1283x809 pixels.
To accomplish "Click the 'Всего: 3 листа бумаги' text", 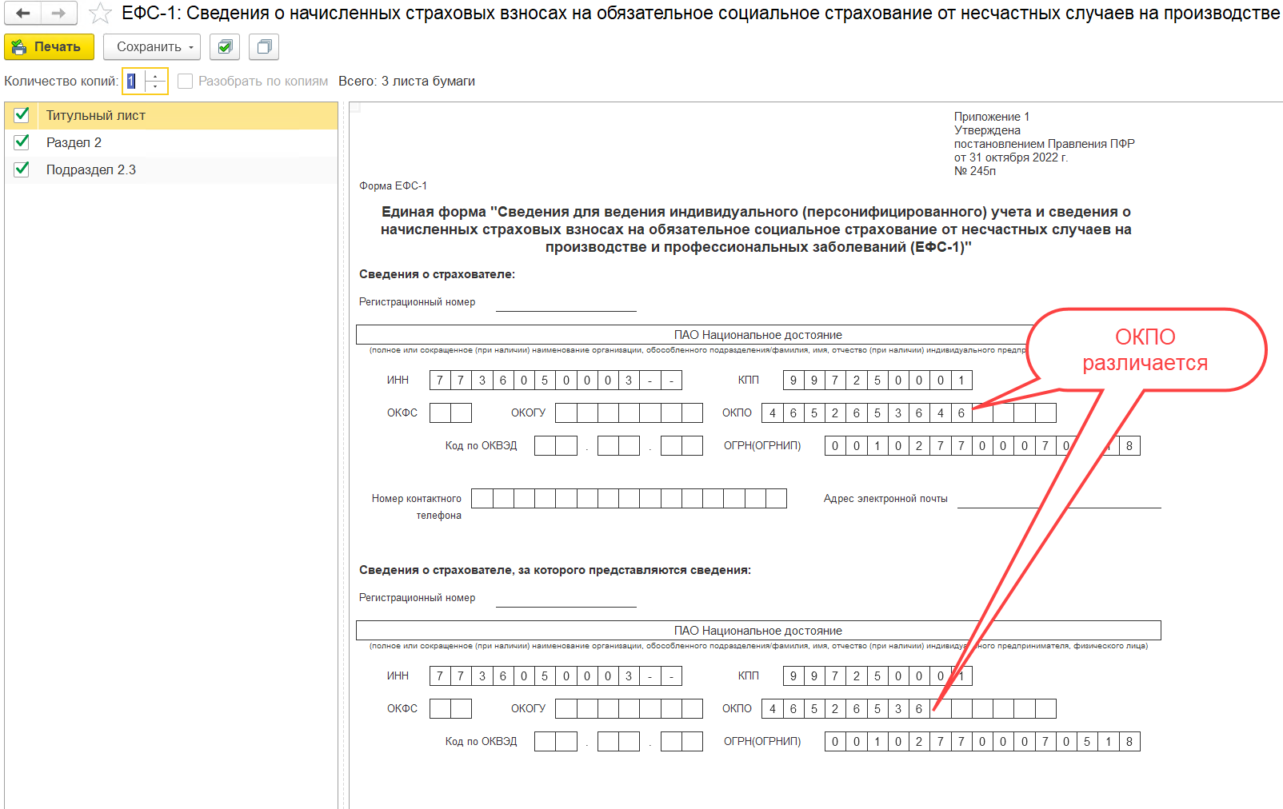I will [x=406, y=81].
